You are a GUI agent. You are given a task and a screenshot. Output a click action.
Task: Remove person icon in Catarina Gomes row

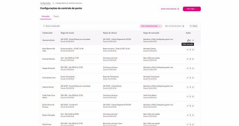tap(190, 87)
